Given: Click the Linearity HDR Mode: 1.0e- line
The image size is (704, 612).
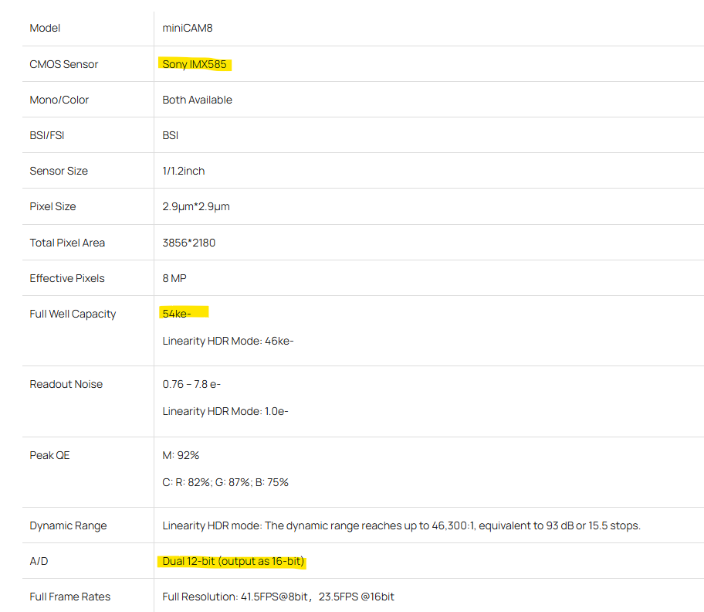Looking at the screenshot, I should 225,411.
